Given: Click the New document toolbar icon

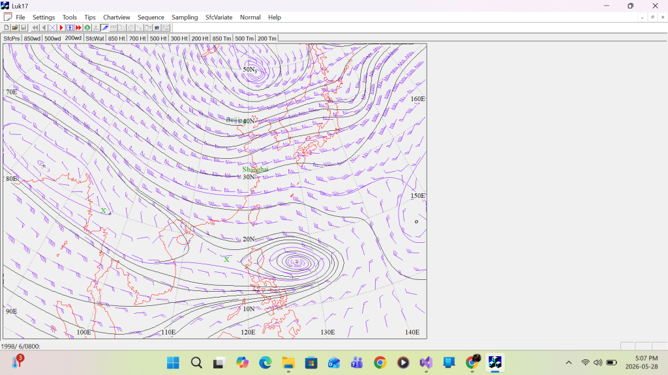Looking at the screenshot, I should pyautogui.click(x=7, y=27).
